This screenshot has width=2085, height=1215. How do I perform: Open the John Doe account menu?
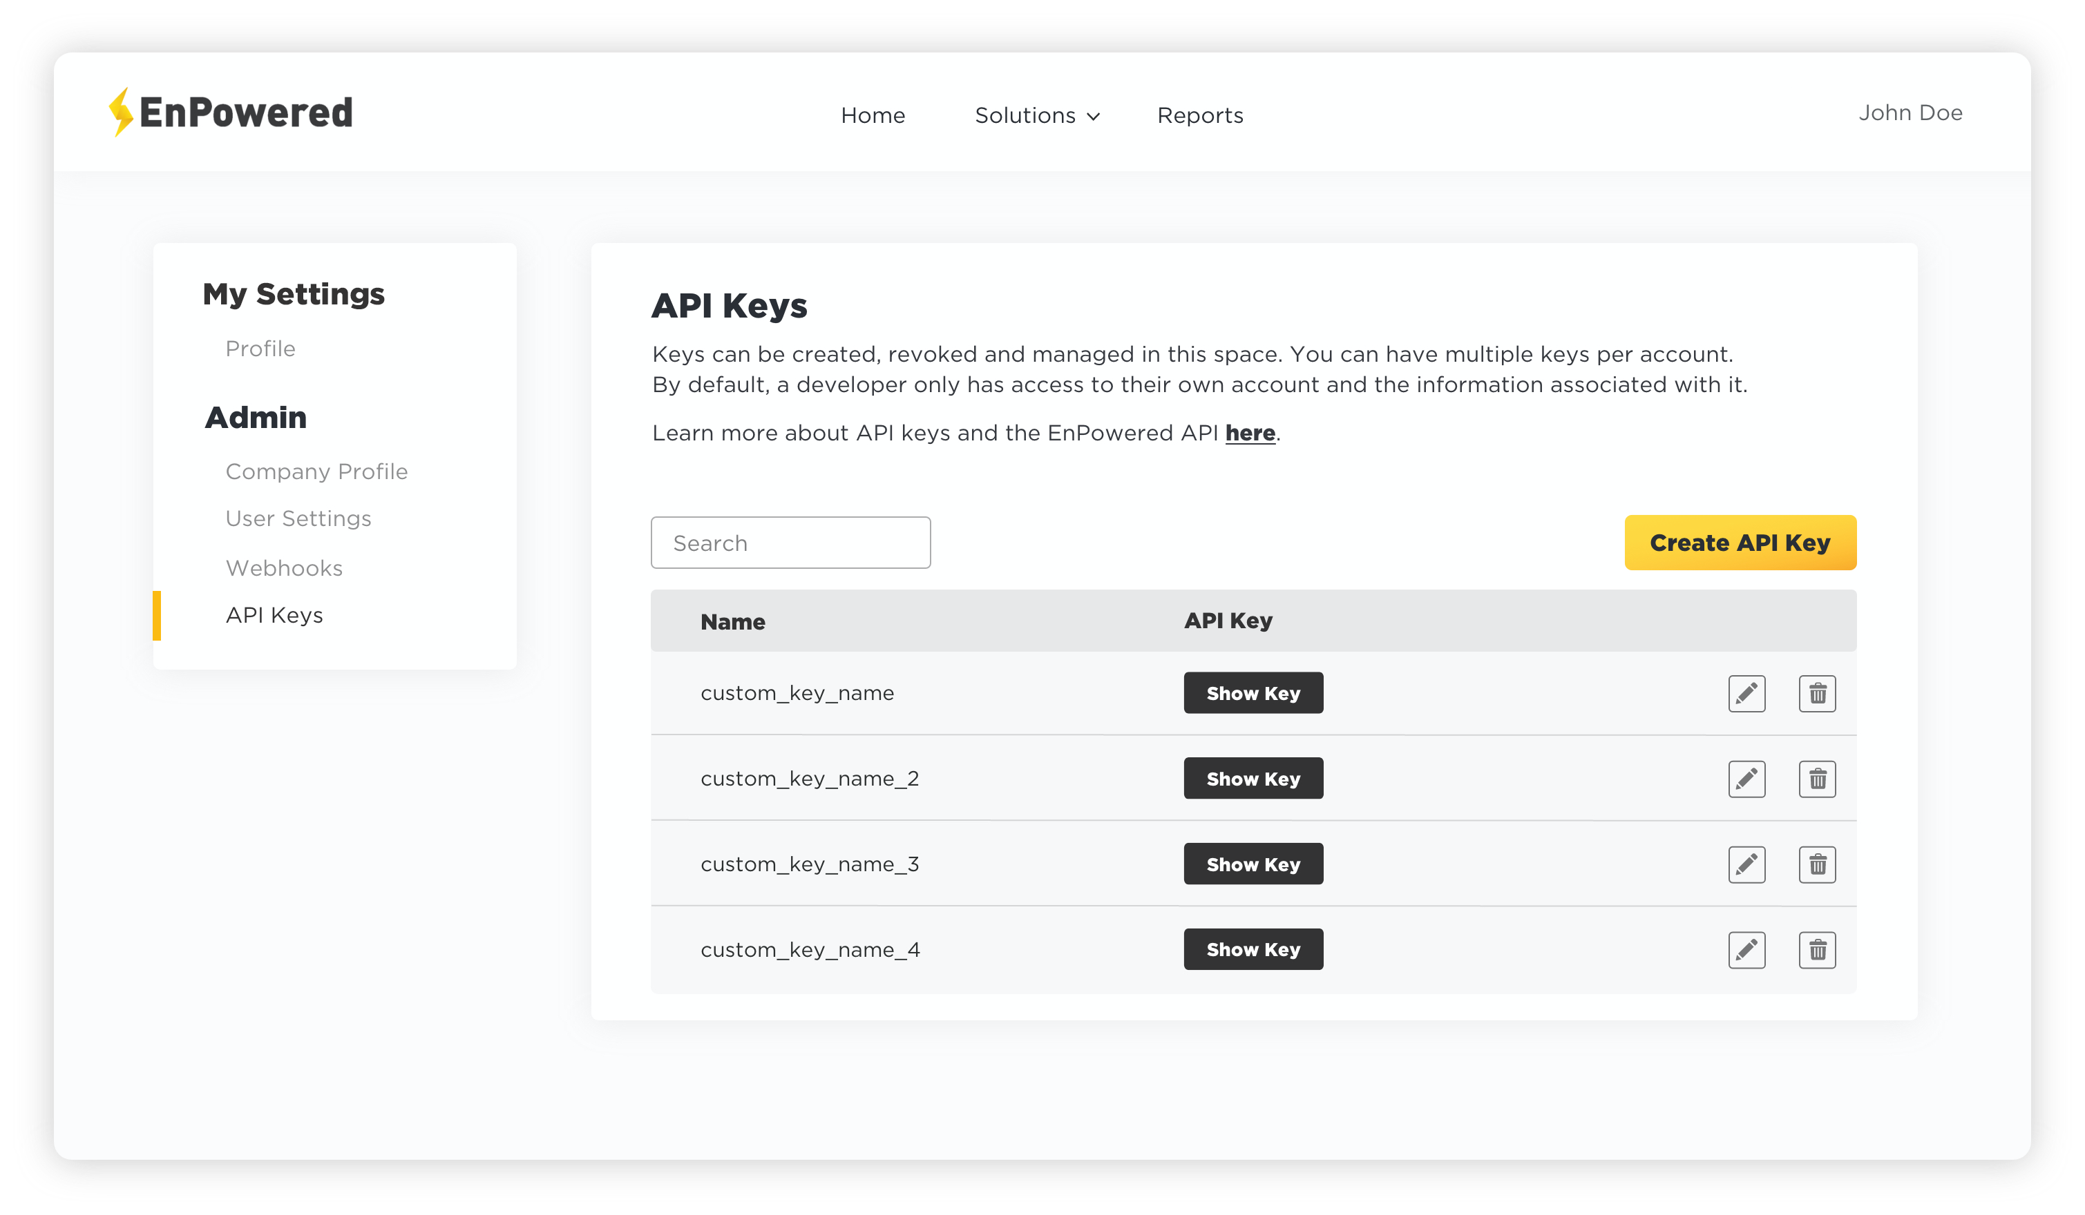pos(1910,113)
